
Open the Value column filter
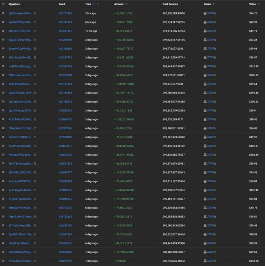259,4
